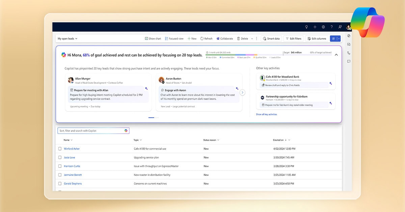Open the My open leads view dropdown
This screenshot has height=212, width=405.
point(67,38)
